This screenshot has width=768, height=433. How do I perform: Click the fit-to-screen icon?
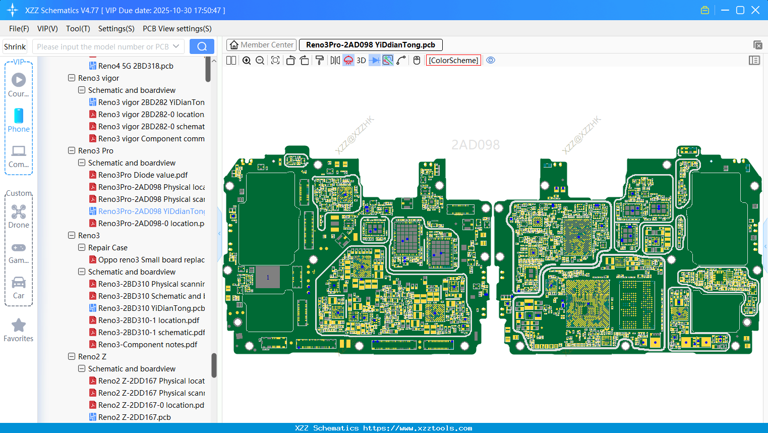pyautogui.click(x=275, y=61)
